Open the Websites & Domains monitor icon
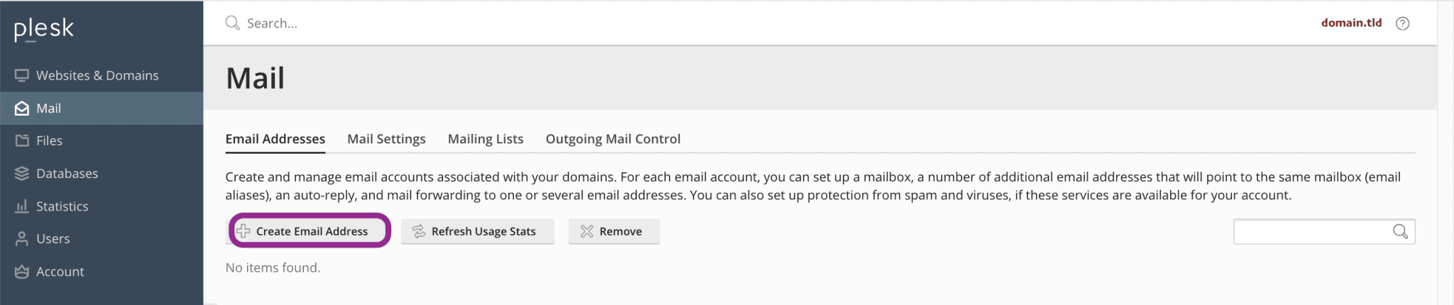The image size is (1454, 305). (x=22, y=75)
